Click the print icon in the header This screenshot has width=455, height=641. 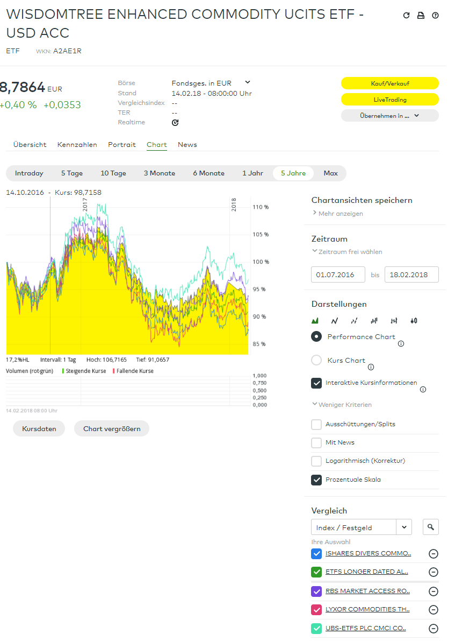[x=421, y=16]
